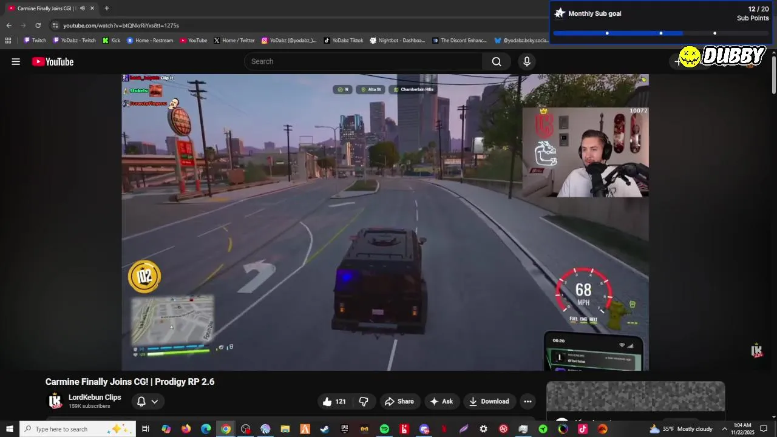Screen dimensions: 777x437
Task: Go to the YouTube home logo
Action: (53, 61)
